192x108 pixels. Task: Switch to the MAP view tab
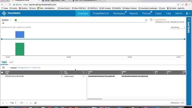click(x=11, y=62)
